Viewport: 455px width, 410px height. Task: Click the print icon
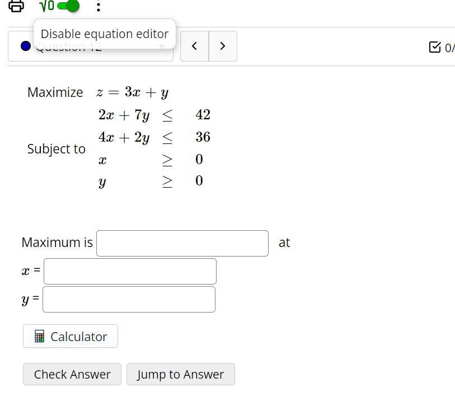pos(16,7)
